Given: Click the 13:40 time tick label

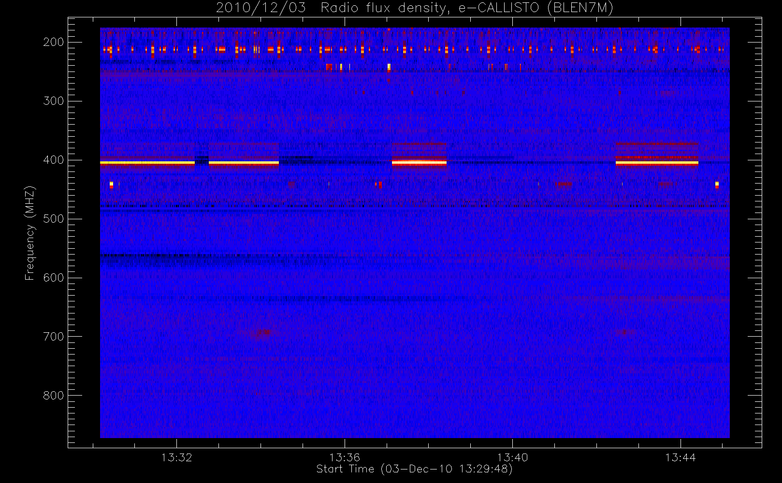Looking at the screenshot, I should tap(512, 457).
